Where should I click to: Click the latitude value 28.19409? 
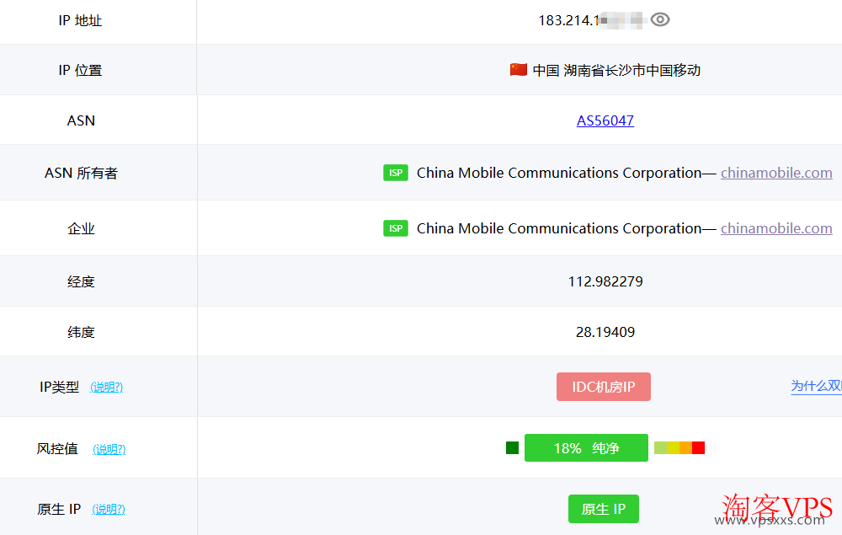coord(605,331)
